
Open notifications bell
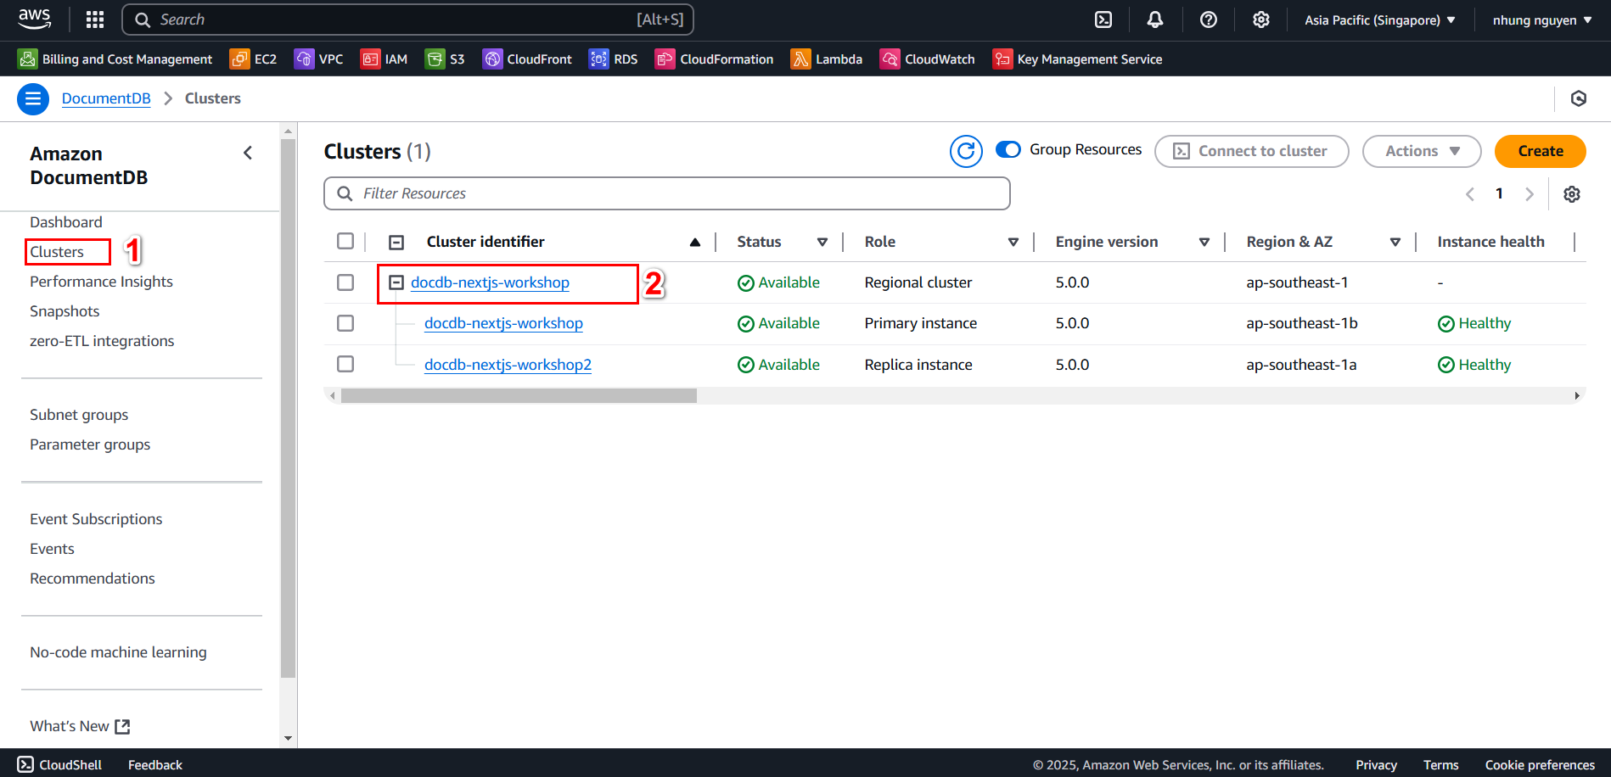coord(1155,20)
